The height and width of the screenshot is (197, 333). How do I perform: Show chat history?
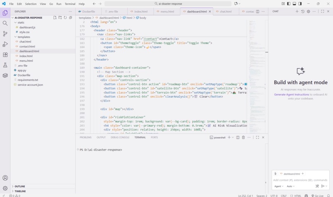pyautogui.click(x=302, y=12)
